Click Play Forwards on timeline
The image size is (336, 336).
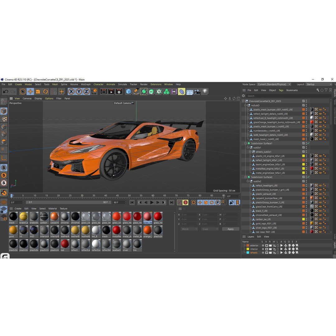pos(152,203)
